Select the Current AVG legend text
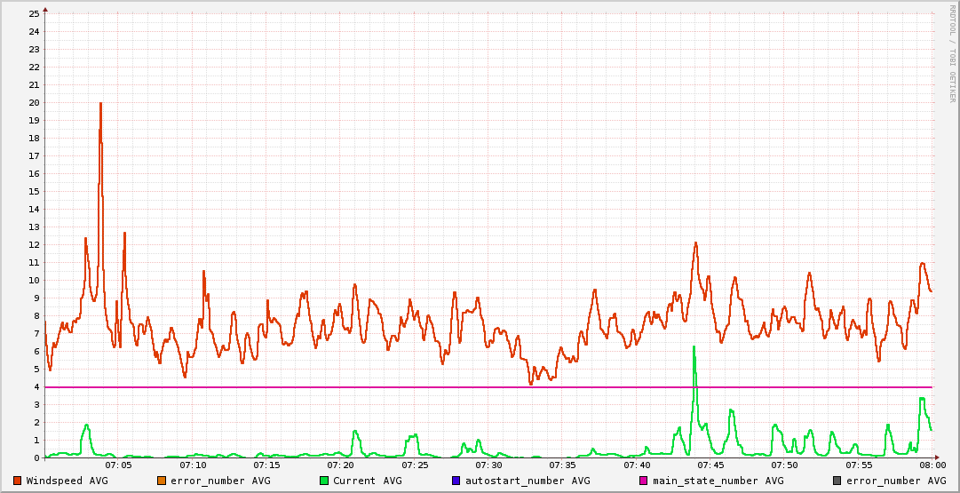Image resolution: width=960 pixels, height=493 pixels. tap(367, 481)
